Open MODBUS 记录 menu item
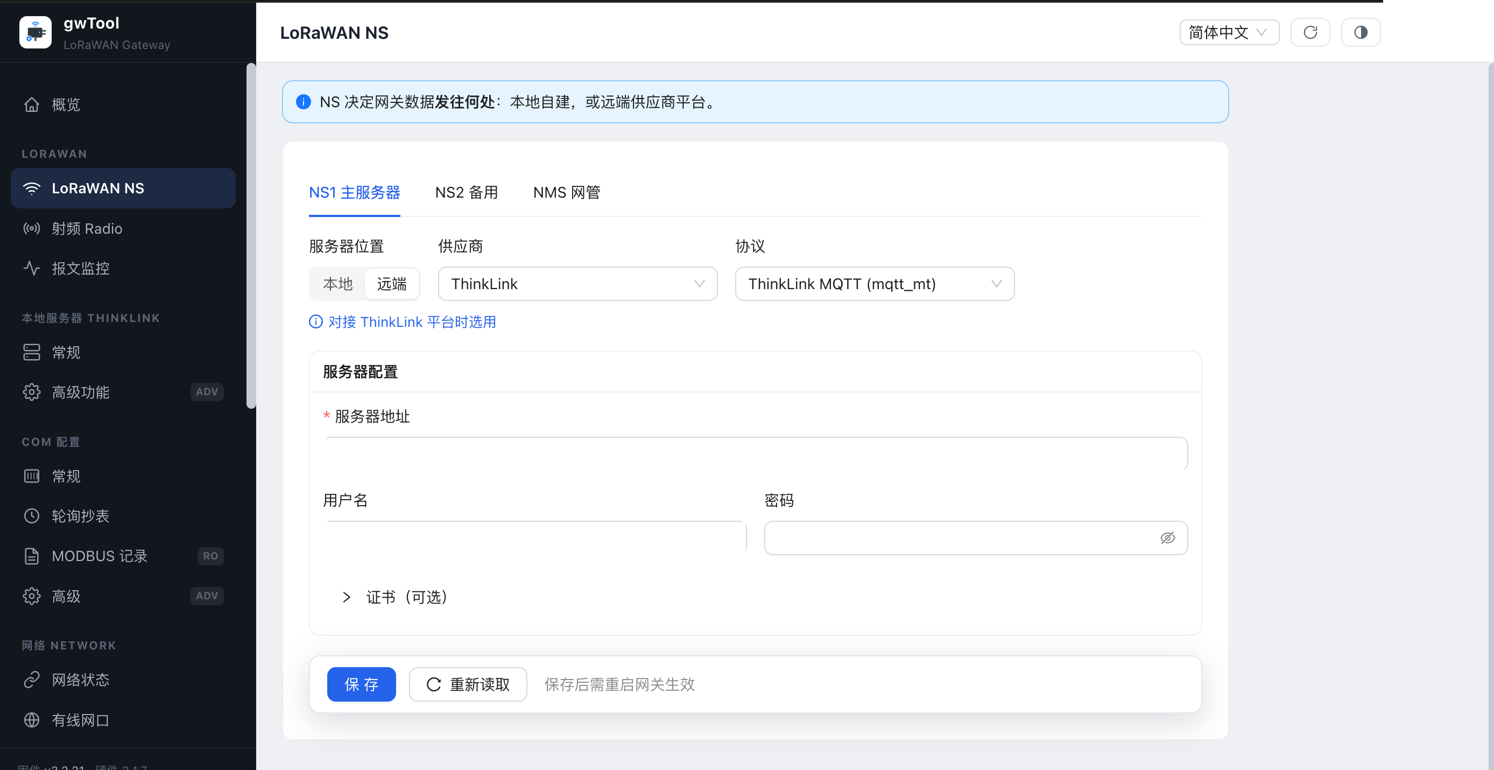This screenshot has height=770, width=1494. pos(123,556)
